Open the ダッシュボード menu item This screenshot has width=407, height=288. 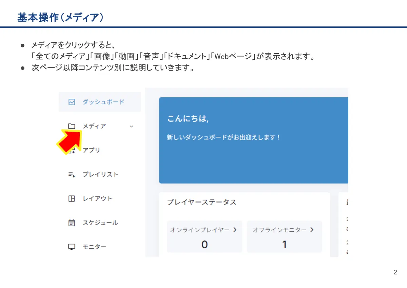[x=100, y=102]
